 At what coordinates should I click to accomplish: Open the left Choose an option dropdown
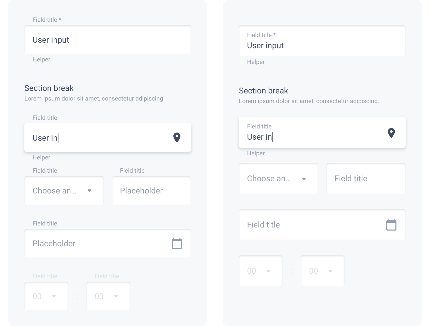pyautogui.click(x=64, y=191)
